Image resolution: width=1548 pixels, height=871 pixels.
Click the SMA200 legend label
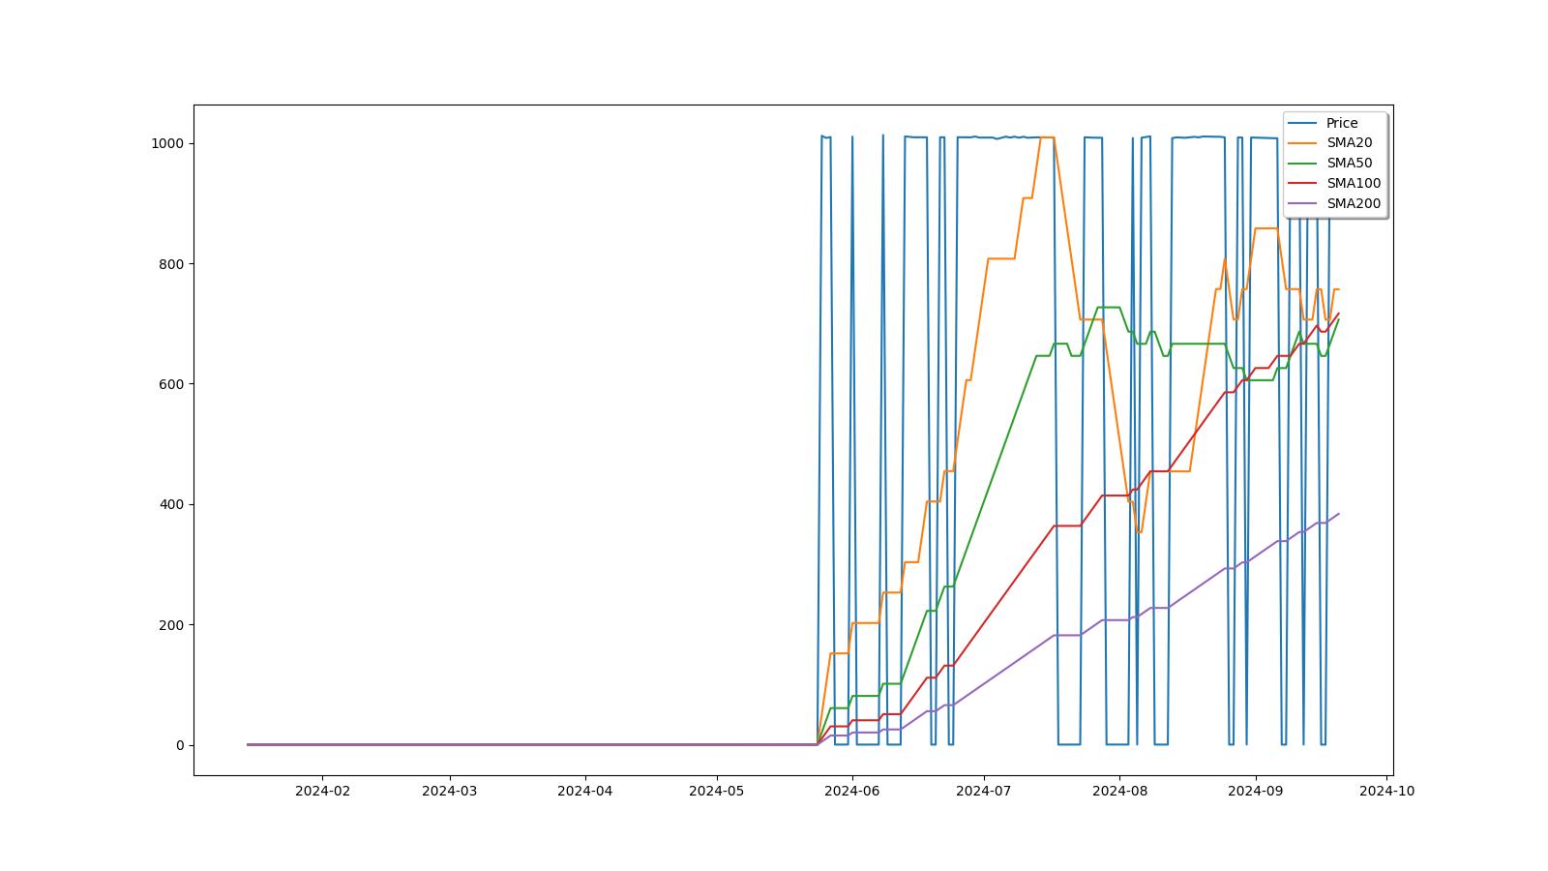tap(1354, 204)
